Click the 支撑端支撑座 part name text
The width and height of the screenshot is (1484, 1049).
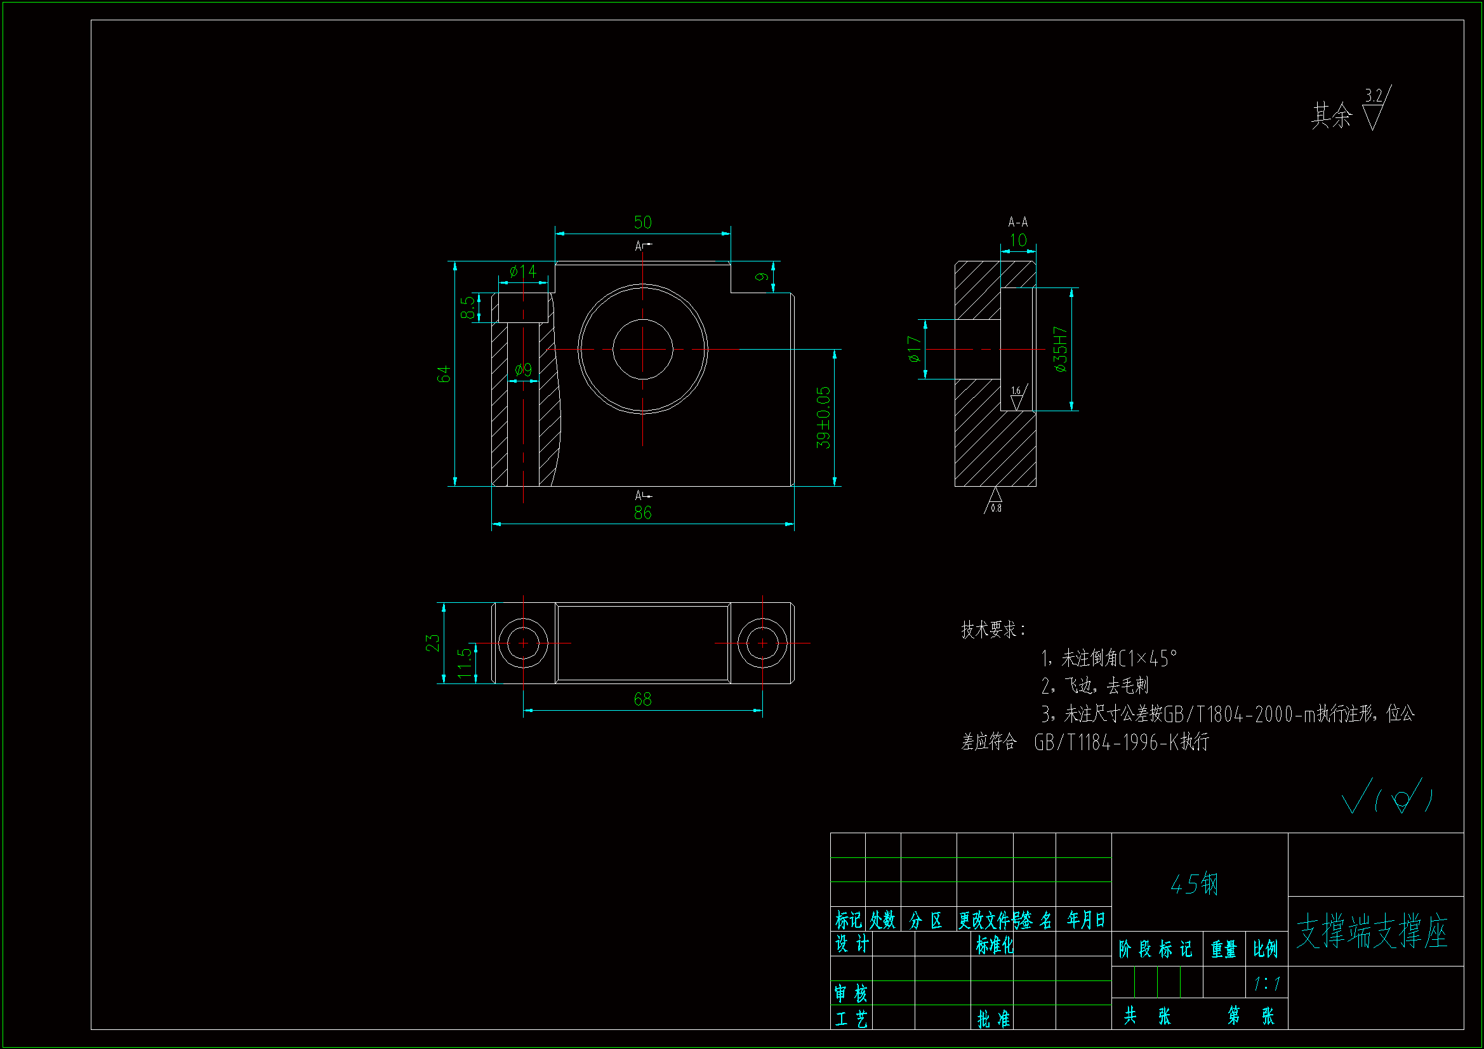click(x=1372, y=932)
